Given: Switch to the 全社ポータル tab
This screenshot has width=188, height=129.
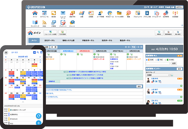Looking at the screenshot, I should point(50,40).
